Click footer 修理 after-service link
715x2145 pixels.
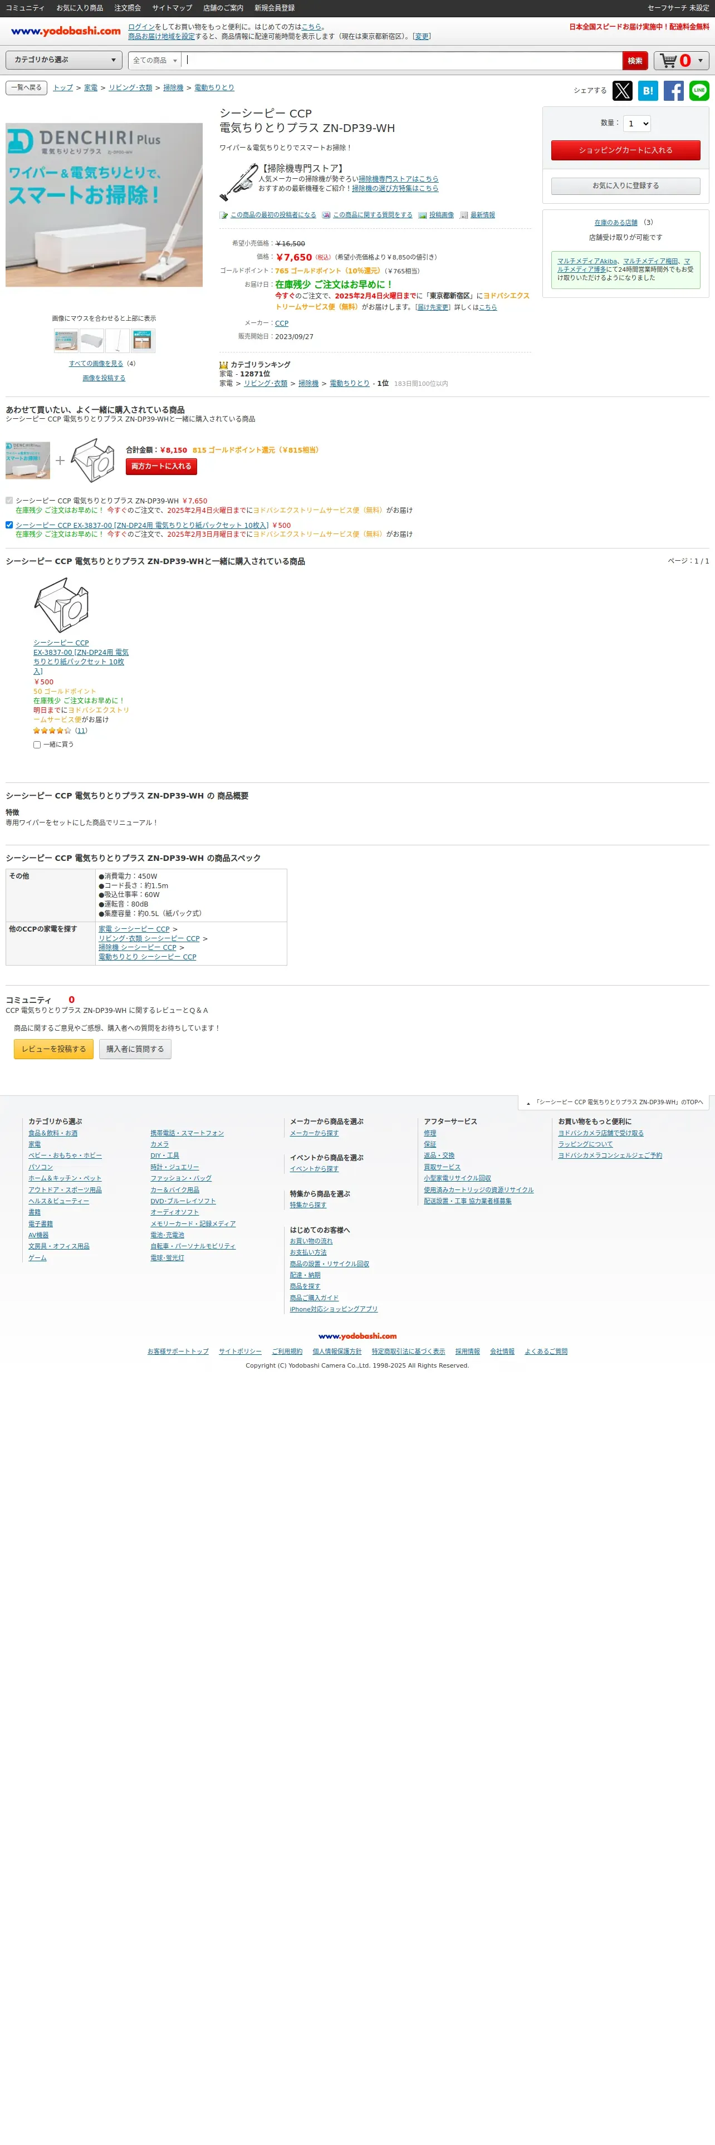coord(429,1133)
